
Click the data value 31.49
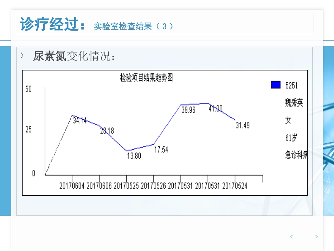click(243, 125)
